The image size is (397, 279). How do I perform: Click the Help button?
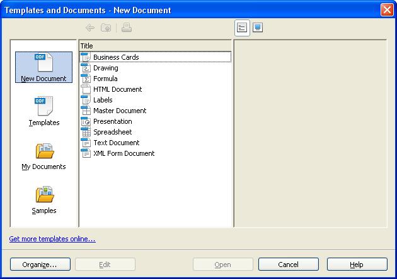(357, 265)
